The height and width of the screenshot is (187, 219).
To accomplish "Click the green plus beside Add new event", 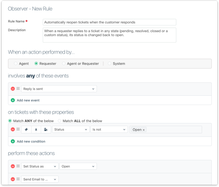I will (x=13, y=100).
